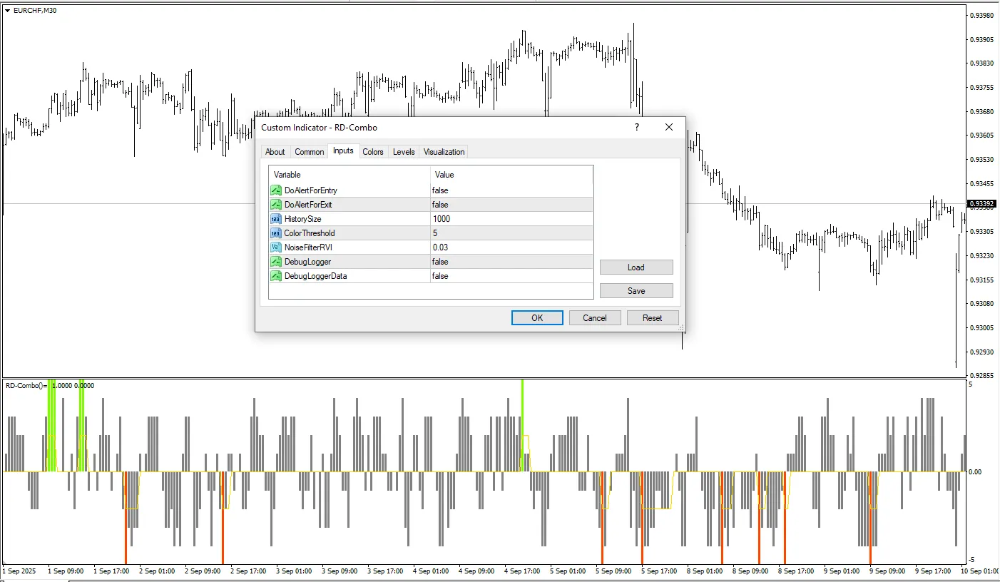Open the Levels tab
This screenshot has height=582, width=1000.
click(404, 152)
